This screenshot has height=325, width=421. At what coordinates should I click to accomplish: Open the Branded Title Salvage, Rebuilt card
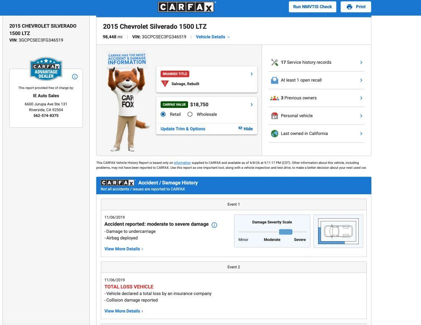(x=206, y=79)
